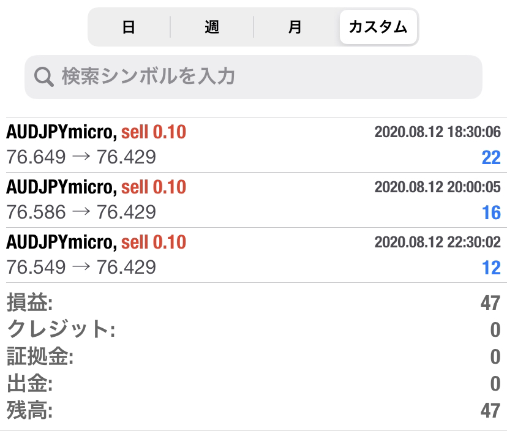The width and height of the screenshot is (507, 447).
Task: Tap the 76.649 → 76.429 price line
Action: 81,157
